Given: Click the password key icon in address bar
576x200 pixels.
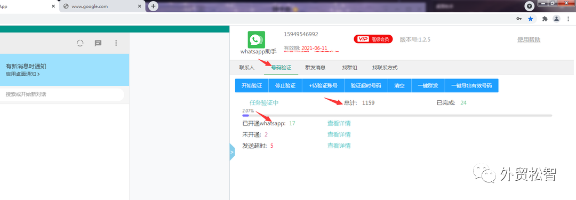Looking at the screenshot, I should (519, 19).
